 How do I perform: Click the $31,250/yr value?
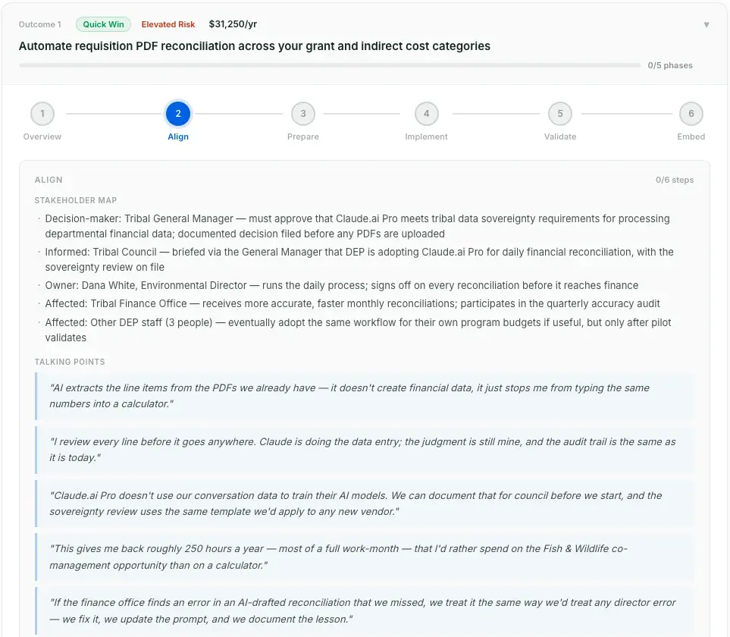tap(232, 24)
